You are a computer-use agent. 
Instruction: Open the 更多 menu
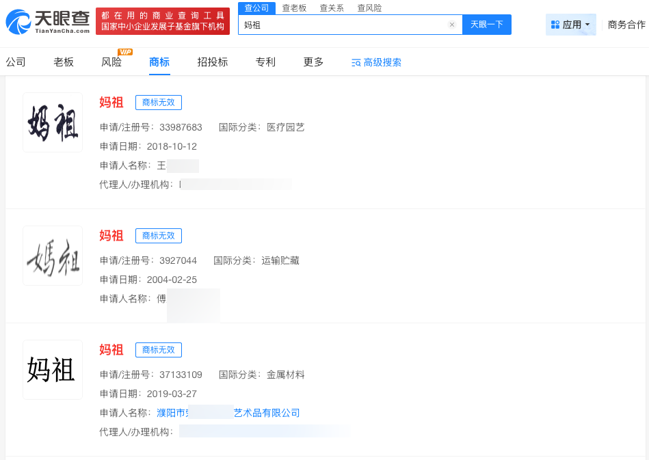(x=313, y=62)
